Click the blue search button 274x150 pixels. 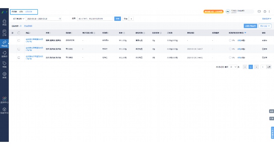coord(118,19)
